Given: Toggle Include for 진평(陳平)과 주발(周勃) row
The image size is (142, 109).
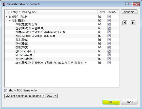Looking at the screenshot, I should (109, 28).
